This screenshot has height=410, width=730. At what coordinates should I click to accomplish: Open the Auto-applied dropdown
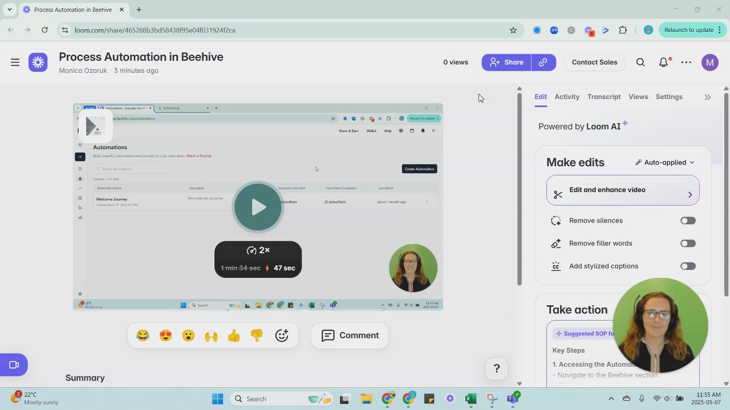665,162
